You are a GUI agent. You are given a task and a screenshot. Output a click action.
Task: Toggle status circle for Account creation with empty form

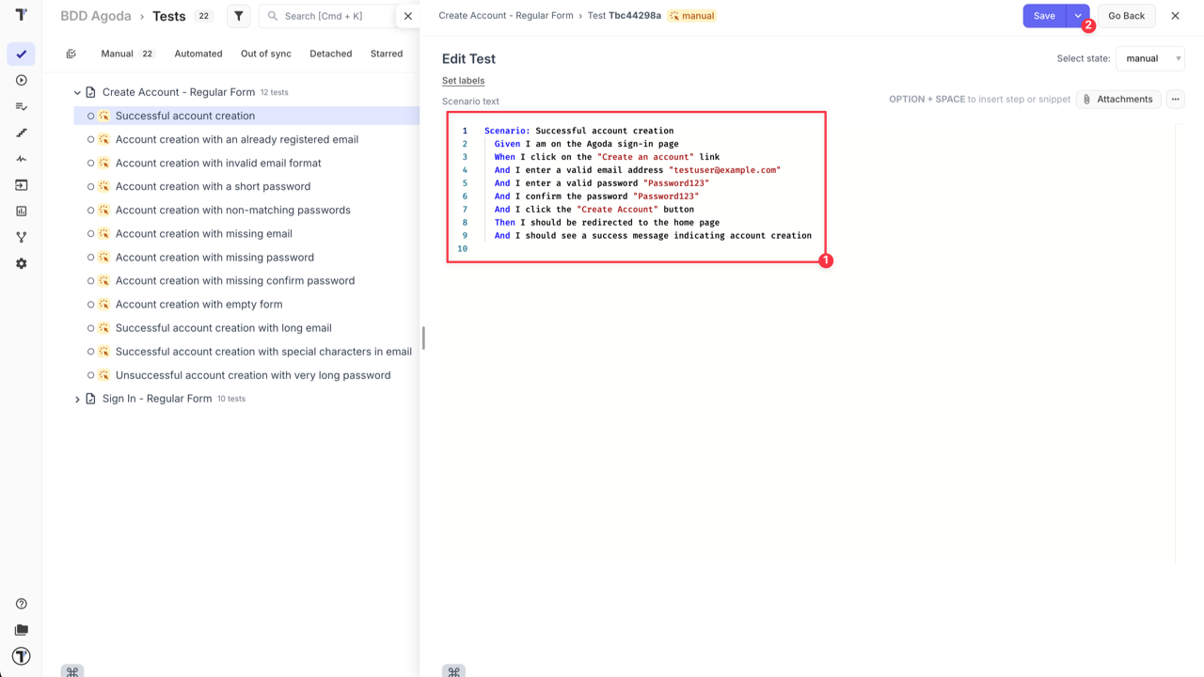coord(91,304)
